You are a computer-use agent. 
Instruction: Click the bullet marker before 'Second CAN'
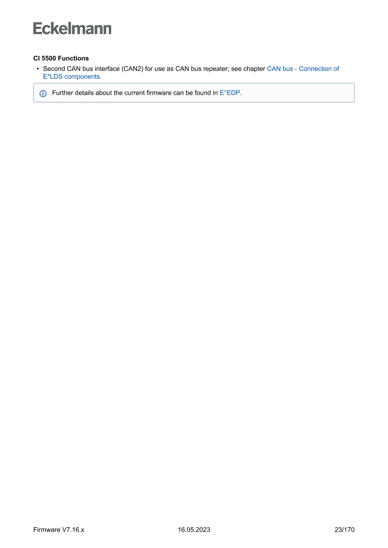(x=38, y=68)
